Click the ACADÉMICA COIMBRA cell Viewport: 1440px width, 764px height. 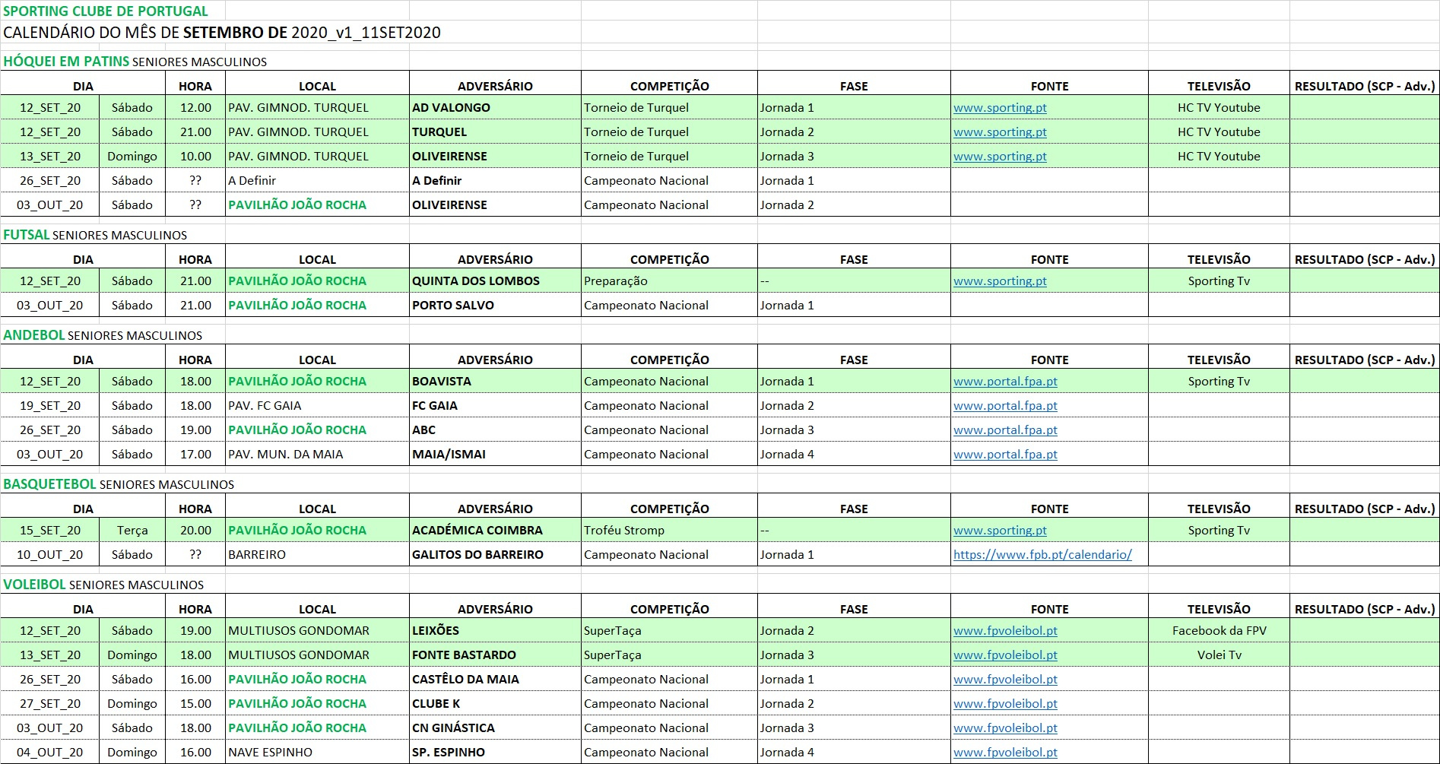tap(495, 531)
